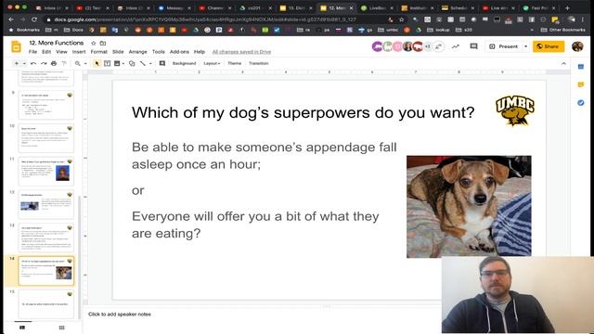The height and width of the screenshot is (334, 594).
Task: Click the dog photo on the slide
Action: tap(469, 206)
